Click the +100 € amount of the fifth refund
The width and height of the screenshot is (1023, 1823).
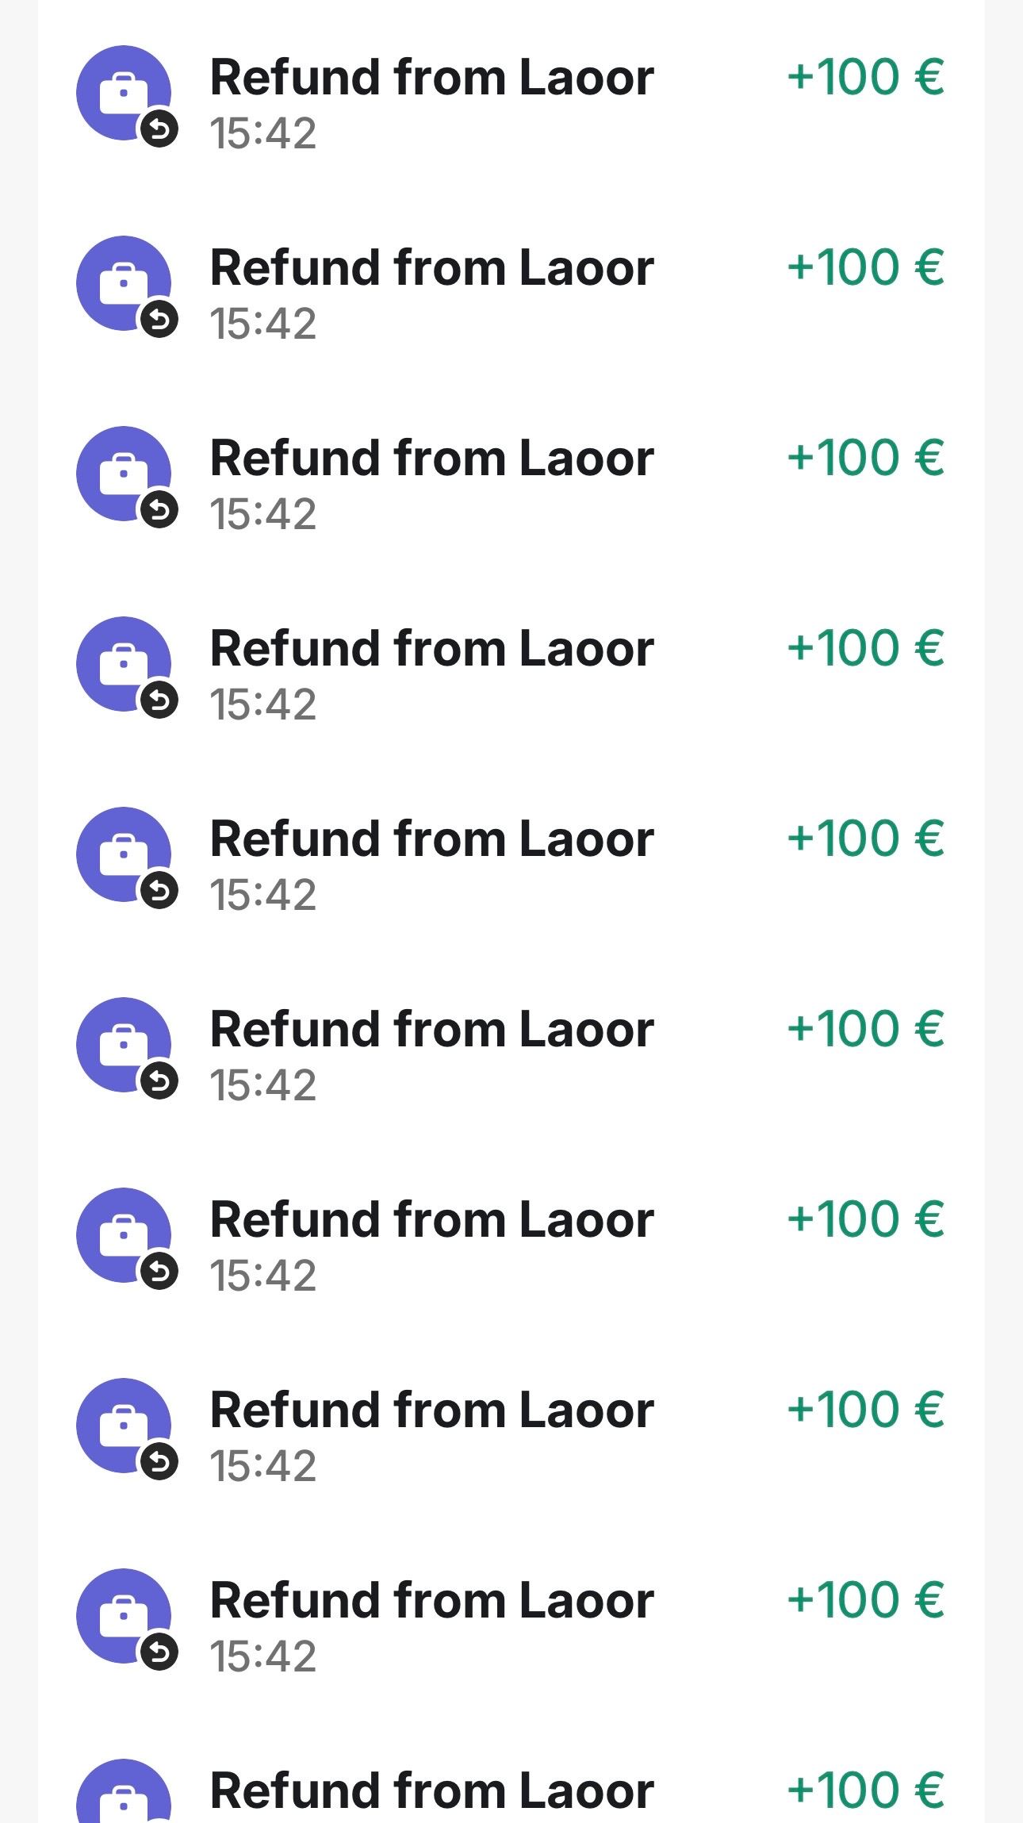864,838
